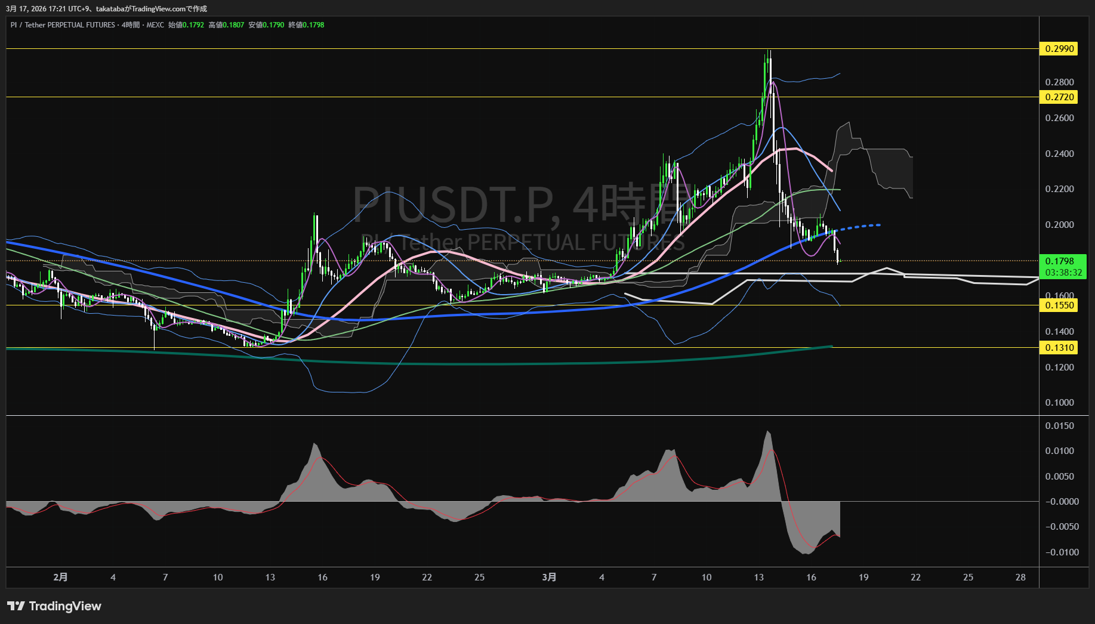
Task: Click the 0.1310 yellow price line label
Action: click(x=1059, y=348)
